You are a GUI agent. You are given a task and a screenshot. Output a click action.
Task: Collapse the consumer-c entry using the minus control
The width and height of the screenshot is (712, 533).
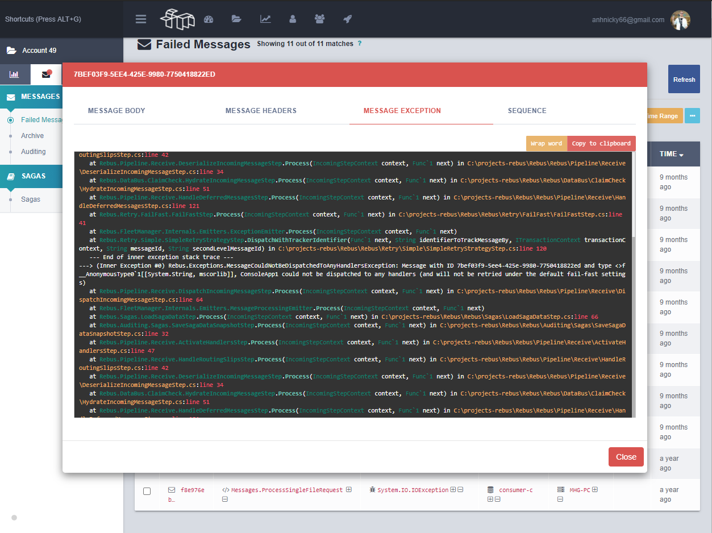(498, 498)
